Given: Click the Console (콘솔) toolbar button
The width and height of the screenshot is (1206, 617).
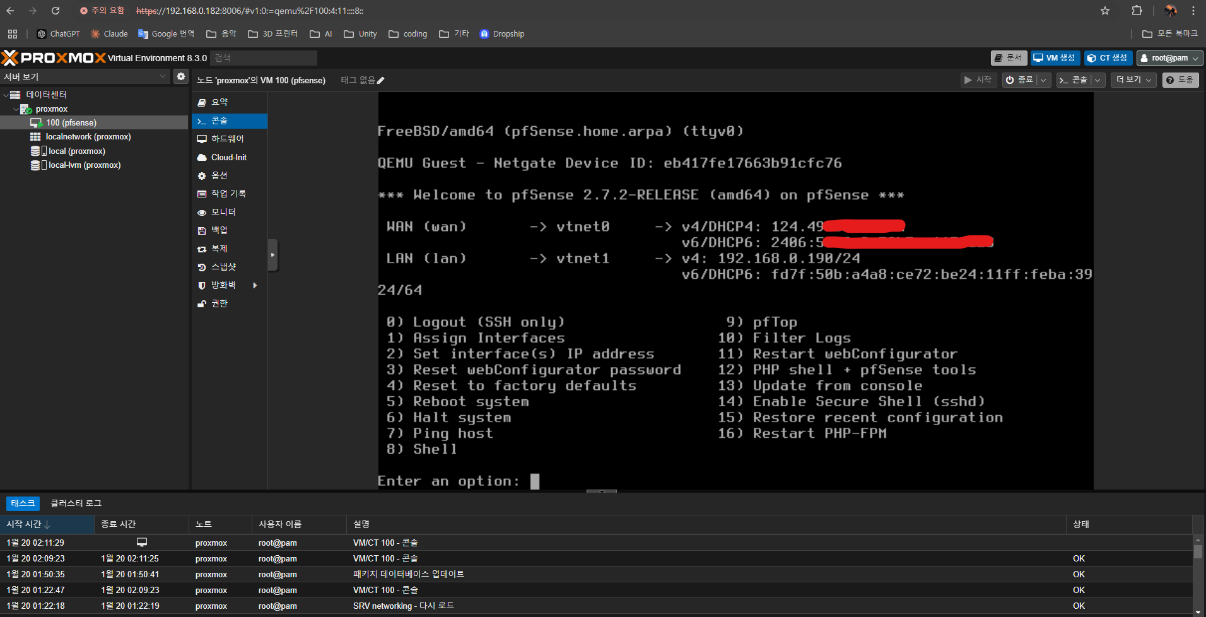Looking at the screenshot, I should (x=1074, y=79).
